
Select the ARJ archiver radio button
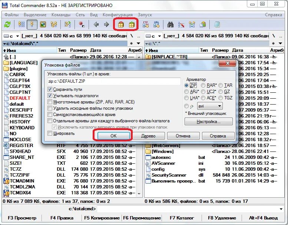coord(186,92)
